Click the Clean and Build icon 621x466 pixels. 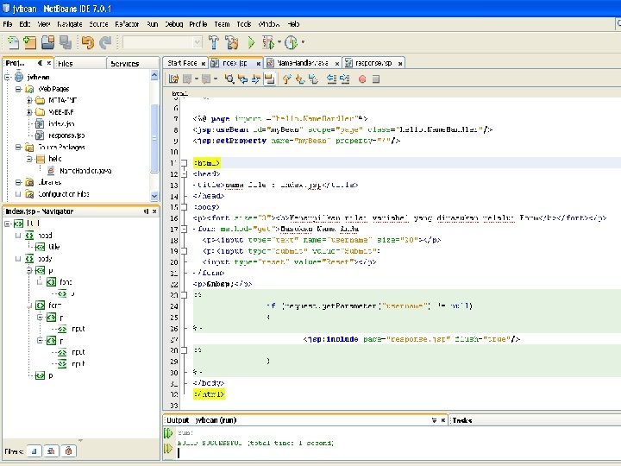pos(231,42)
